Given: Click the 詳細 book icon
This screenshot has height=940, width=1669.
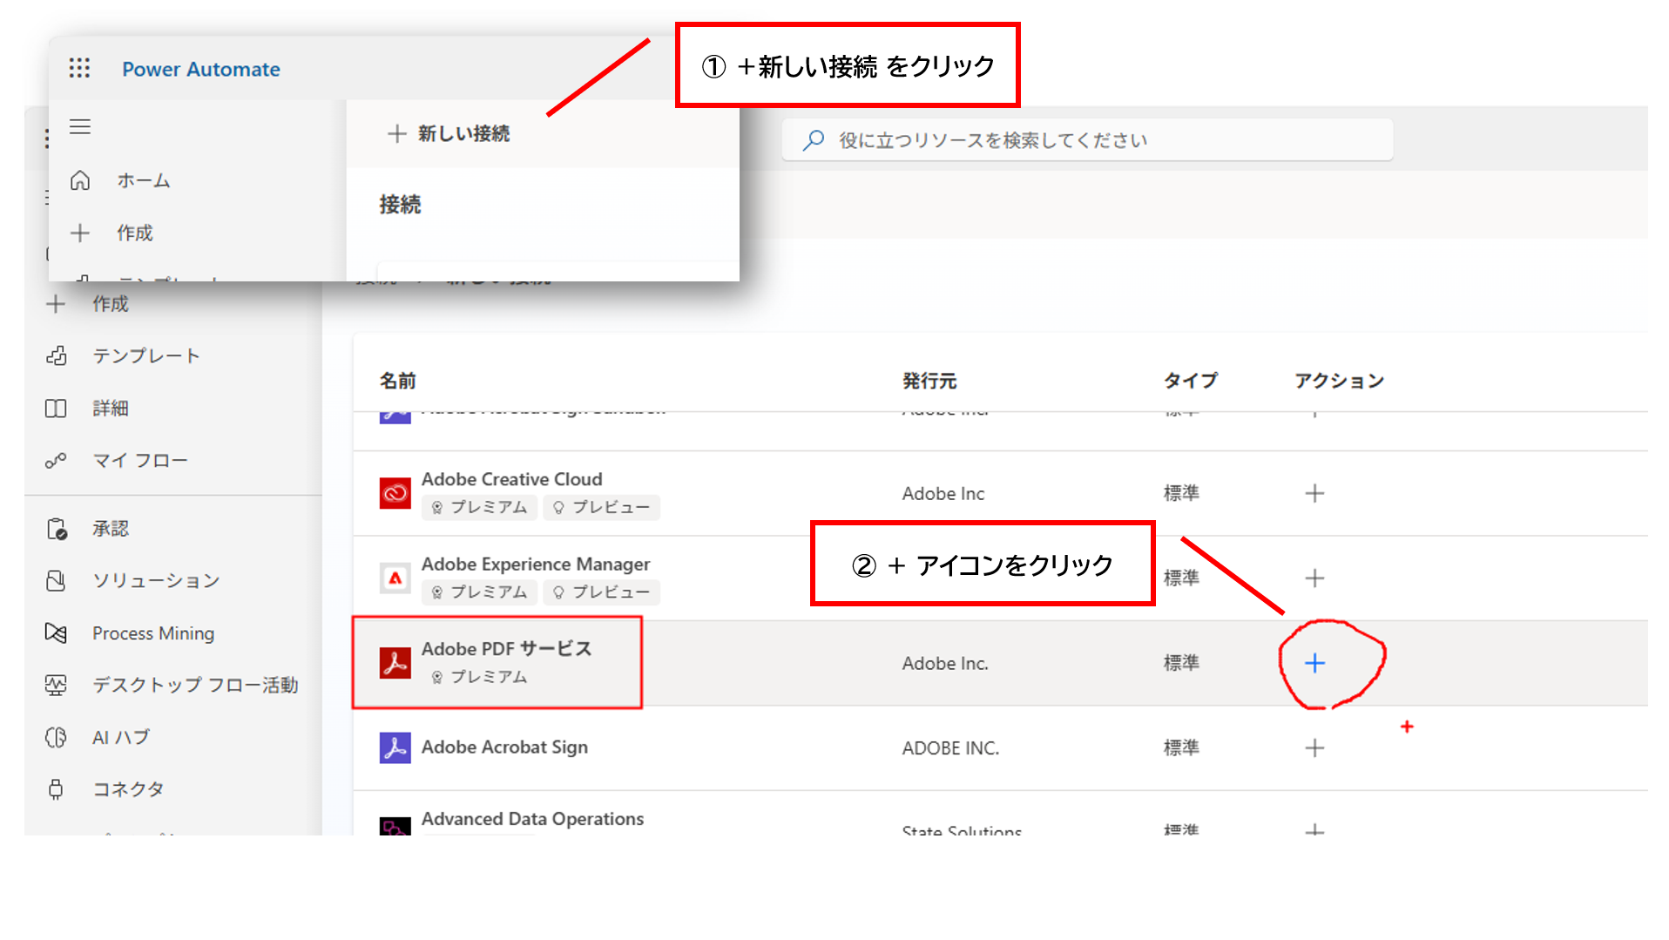Looking at the screenshot, I should click(x=56, y=408).
